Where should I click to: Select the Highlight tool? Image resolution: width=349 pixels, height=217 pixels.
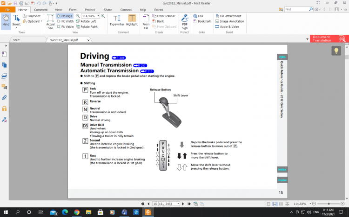[x=132, y=20]
